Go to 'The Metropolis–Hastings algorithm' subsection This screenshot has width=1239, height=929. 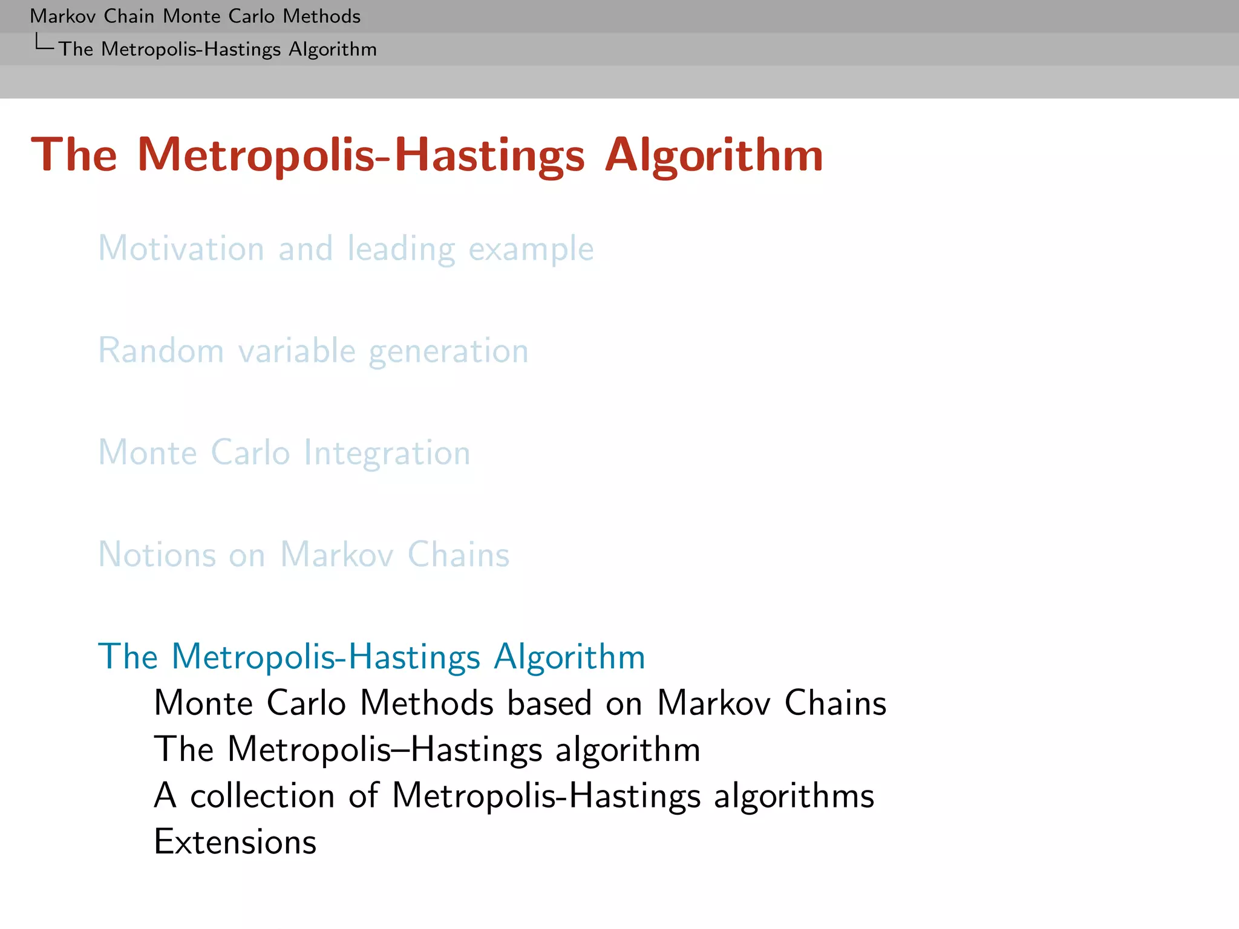click(x=427, y=749)
